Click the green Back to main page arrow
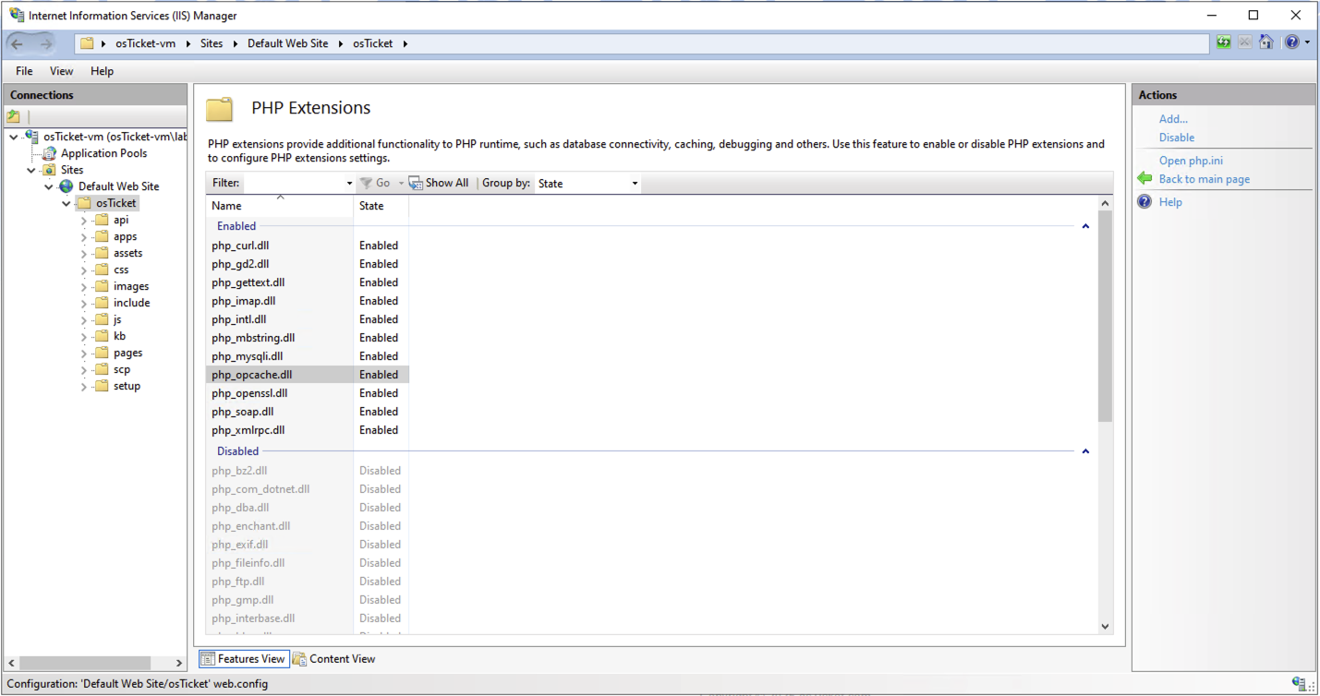Image resolution: width=1320 pixels, height=696 pixels. (x=1144, y=178)
